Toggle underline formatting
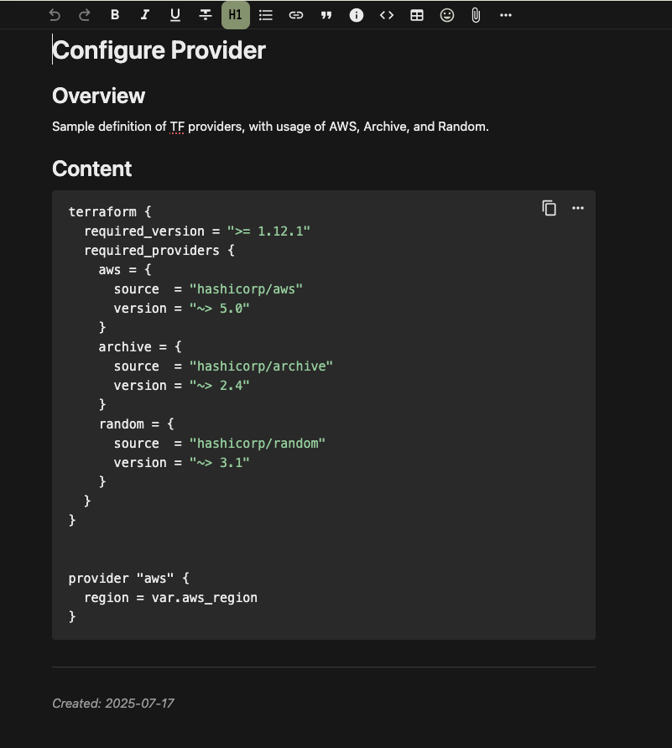672x748 pixels. [175, 15]
